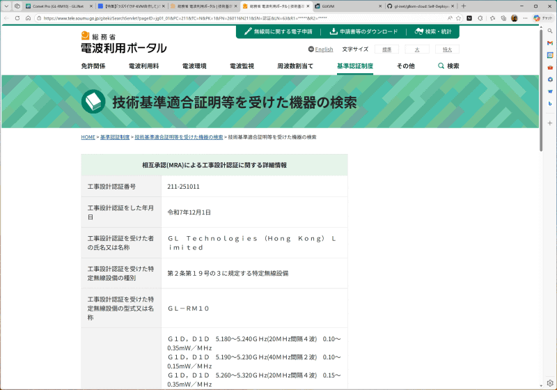Open a new tab with the plus button
This screenshot has width=557, height=390.
click(463, 6)
